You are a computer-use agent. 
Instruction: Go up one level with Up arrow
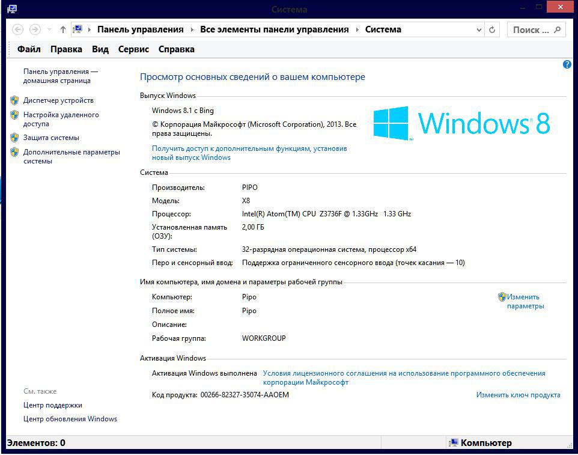[x=63, y=29]
